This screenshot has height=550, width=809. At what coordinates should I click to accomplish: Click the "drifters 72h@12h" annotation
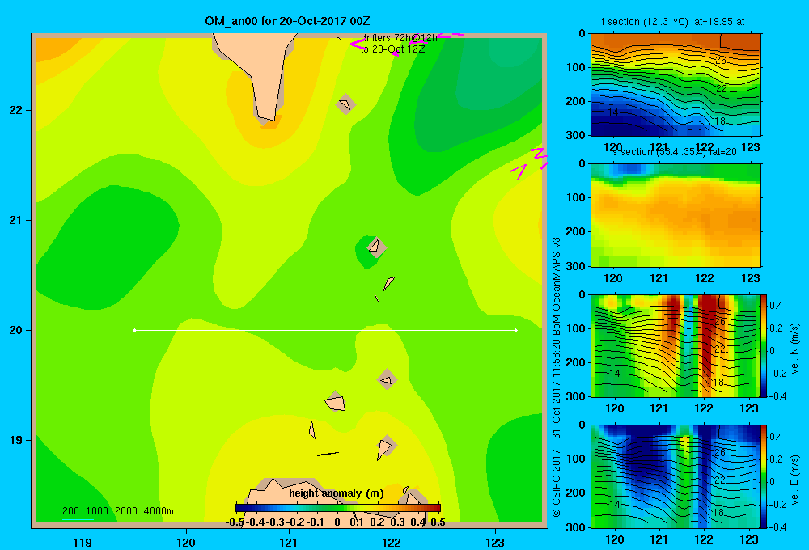click(399, 38)
